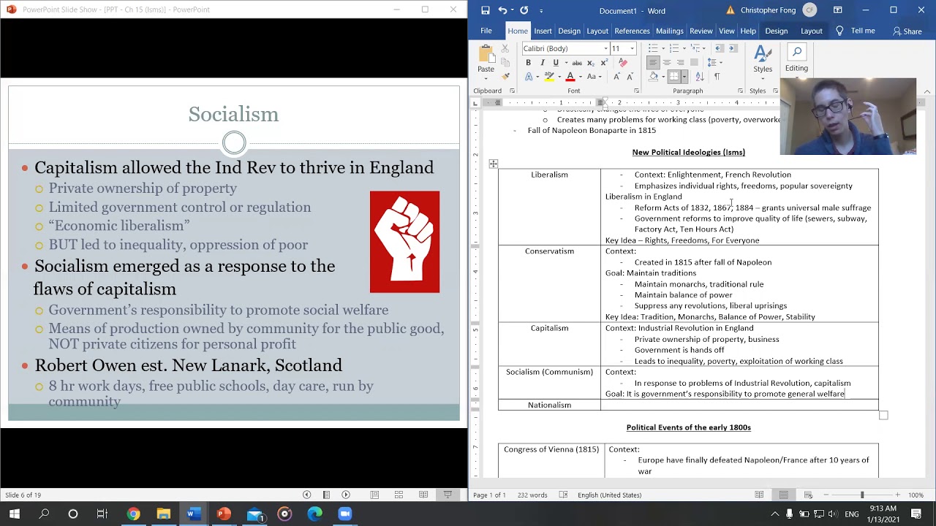This screenshot has height=526, width=936.
Task: Toggle Italic formatting
Action: (x=542, y=63)
